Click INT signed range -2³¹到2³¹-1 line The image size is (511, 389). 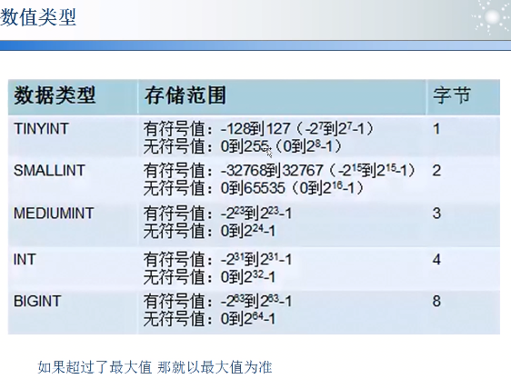217,260
